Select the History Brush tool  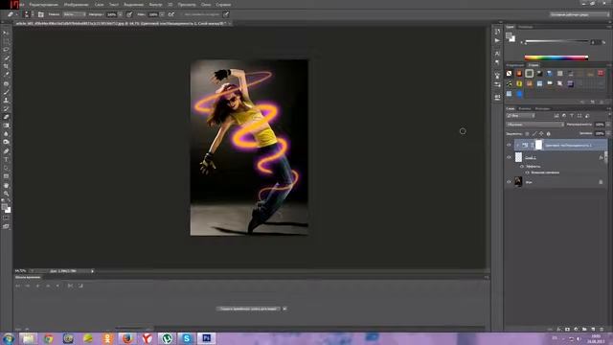click(6, 108)
